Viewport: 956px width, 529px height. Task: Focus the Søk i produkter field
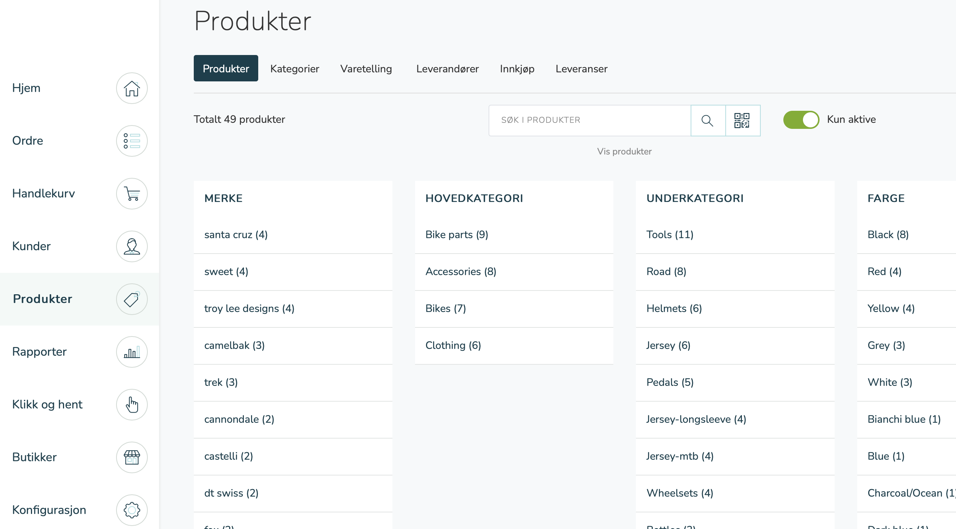[x=590, y=121]
